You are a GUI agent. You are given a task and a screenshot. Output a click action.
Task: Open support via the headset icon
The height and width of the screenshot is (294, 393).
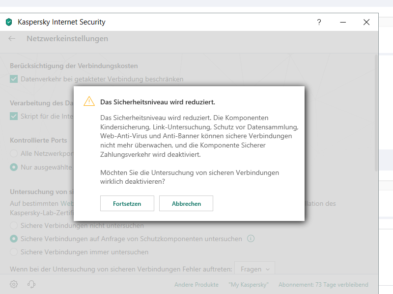(x=31, y=284)
